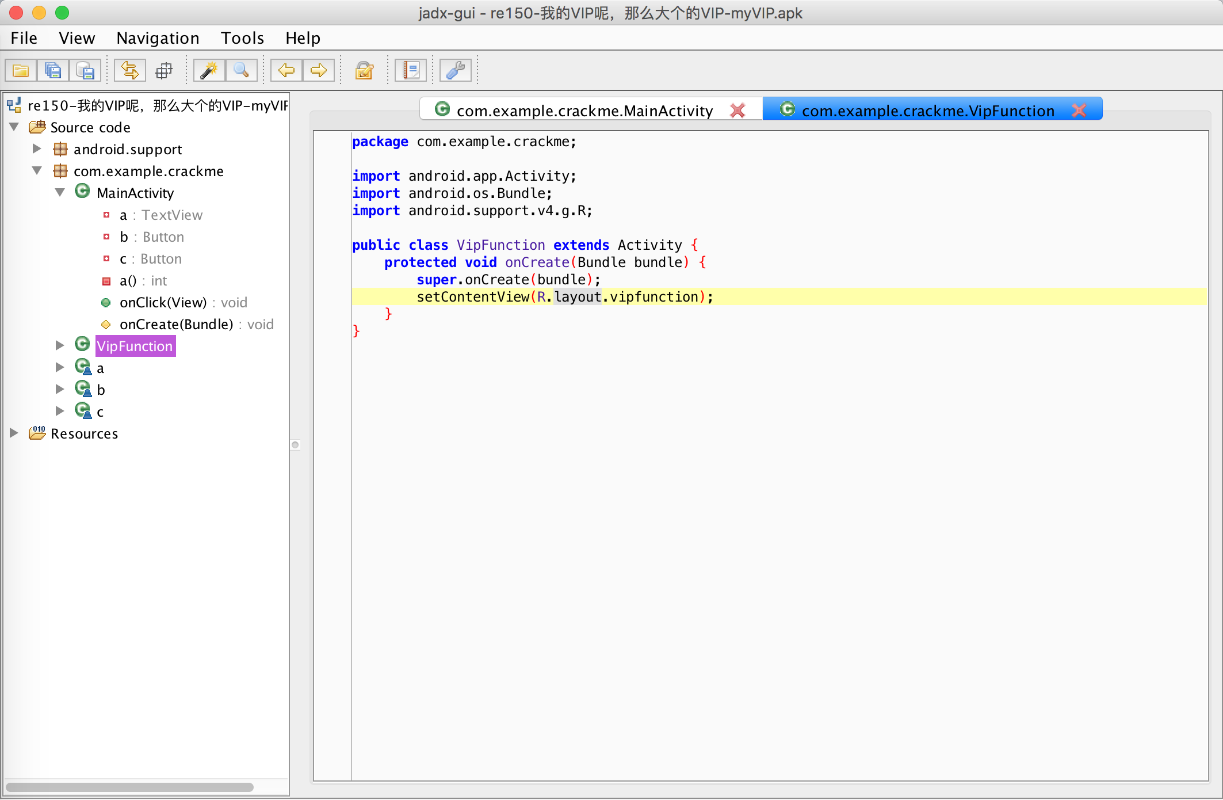1223x800 pixels.
Task: Click the Sync with editor arrows icon
Action: coord(129,71)
